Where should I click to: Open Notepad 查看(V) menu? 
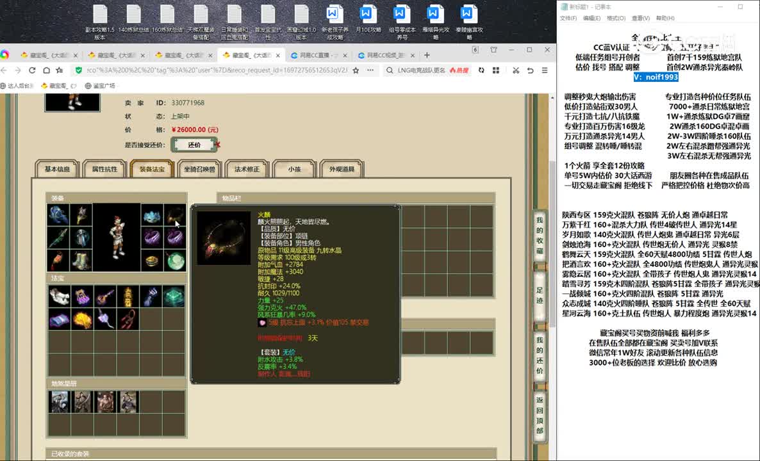[640, 19]
